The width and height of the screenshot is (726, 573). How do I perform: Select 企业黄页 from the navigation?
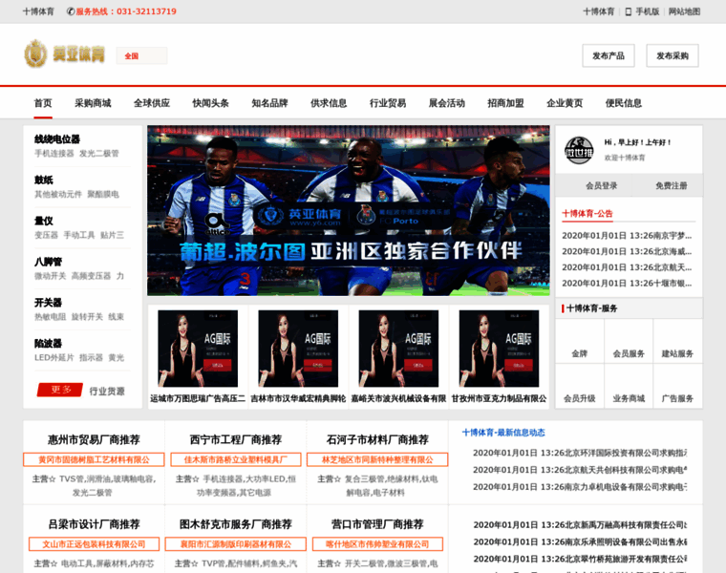point(565,103)
